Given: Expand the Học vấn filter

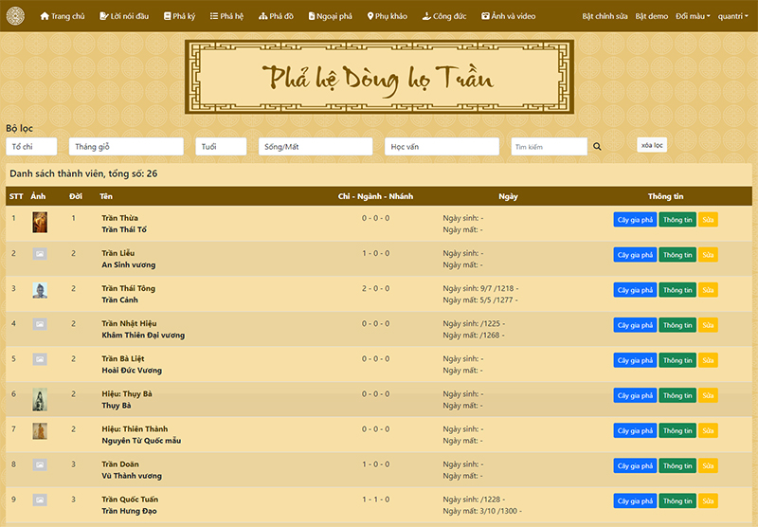Looking at the screenshot, I should tap(442, 147).
